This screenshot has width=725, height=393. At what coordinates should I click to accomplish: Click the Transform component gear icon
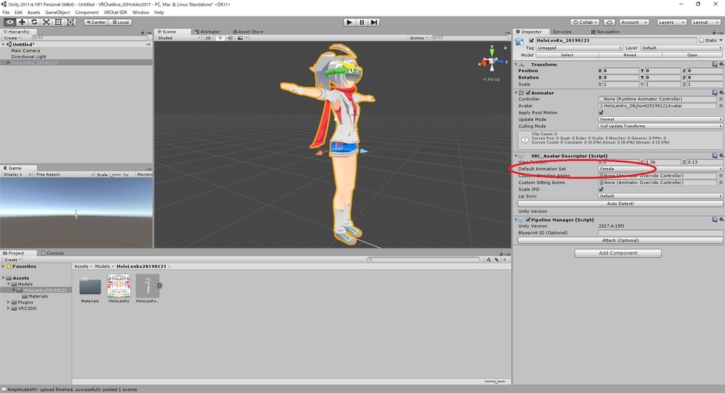[721, 64]
